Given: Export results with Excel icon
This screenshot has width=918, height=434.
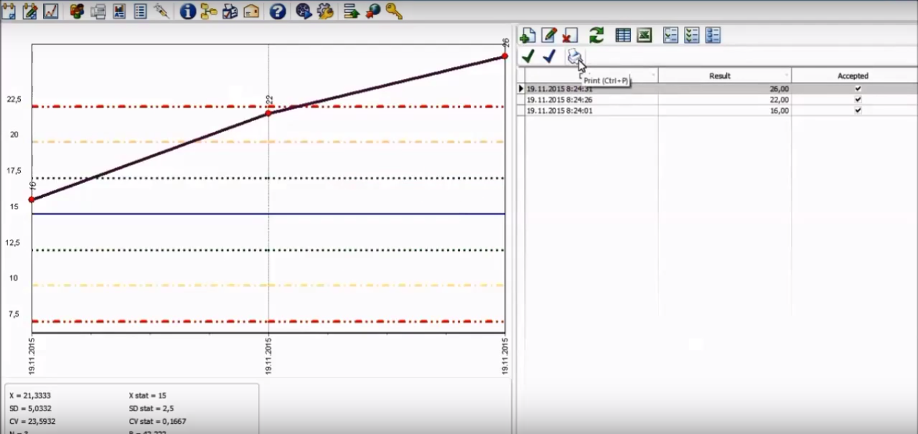Looking at the screenshot, I should [x=644, y=36].
